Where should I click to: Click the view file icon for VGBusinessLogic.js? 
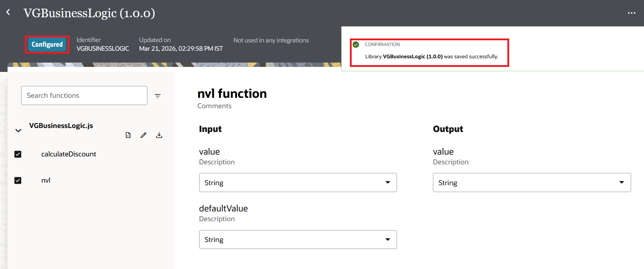coord(128,135)
